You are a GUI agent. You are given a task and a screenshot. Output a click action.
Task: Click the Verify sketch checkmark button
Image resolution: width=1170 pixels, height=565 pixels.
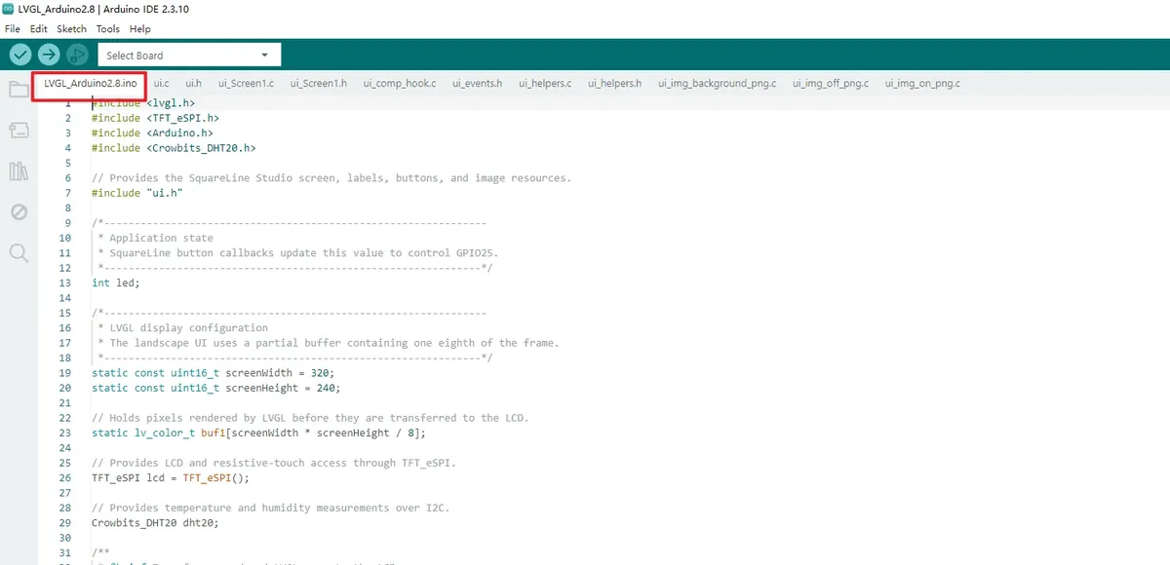[20, 55]
